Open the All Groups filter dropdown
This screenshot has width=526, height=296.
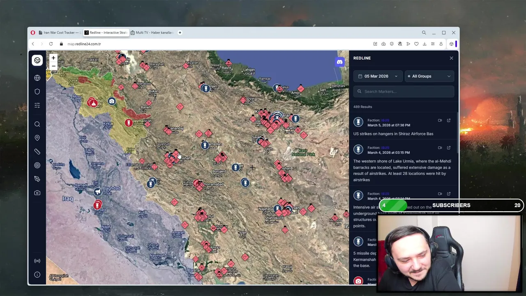[429, 76]
